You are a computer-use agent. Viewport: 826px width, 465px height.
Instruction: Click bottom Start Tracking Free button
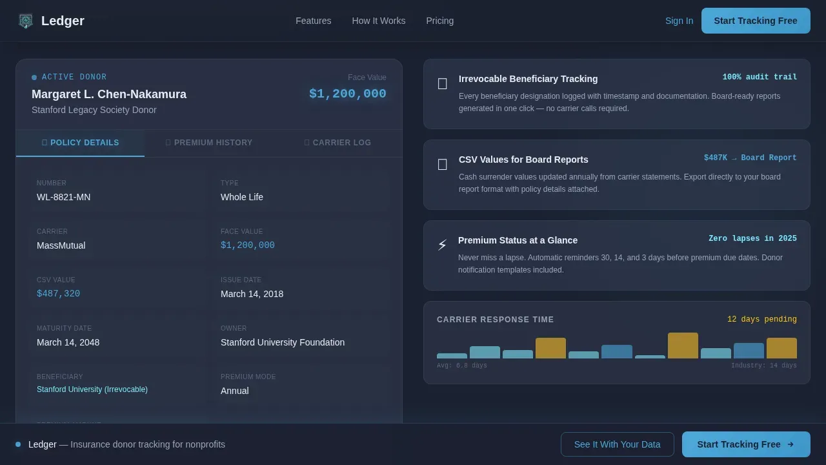[746, 444]
